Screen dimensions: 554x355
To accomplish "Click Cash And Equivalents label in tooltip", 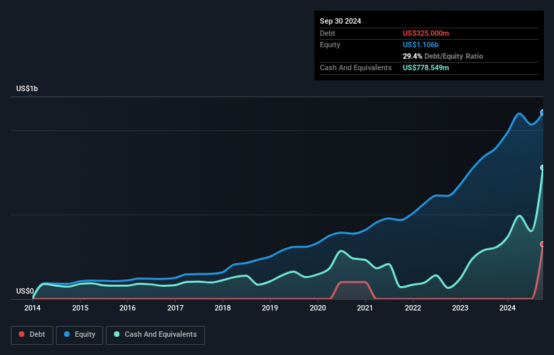I will coord(356,67).
